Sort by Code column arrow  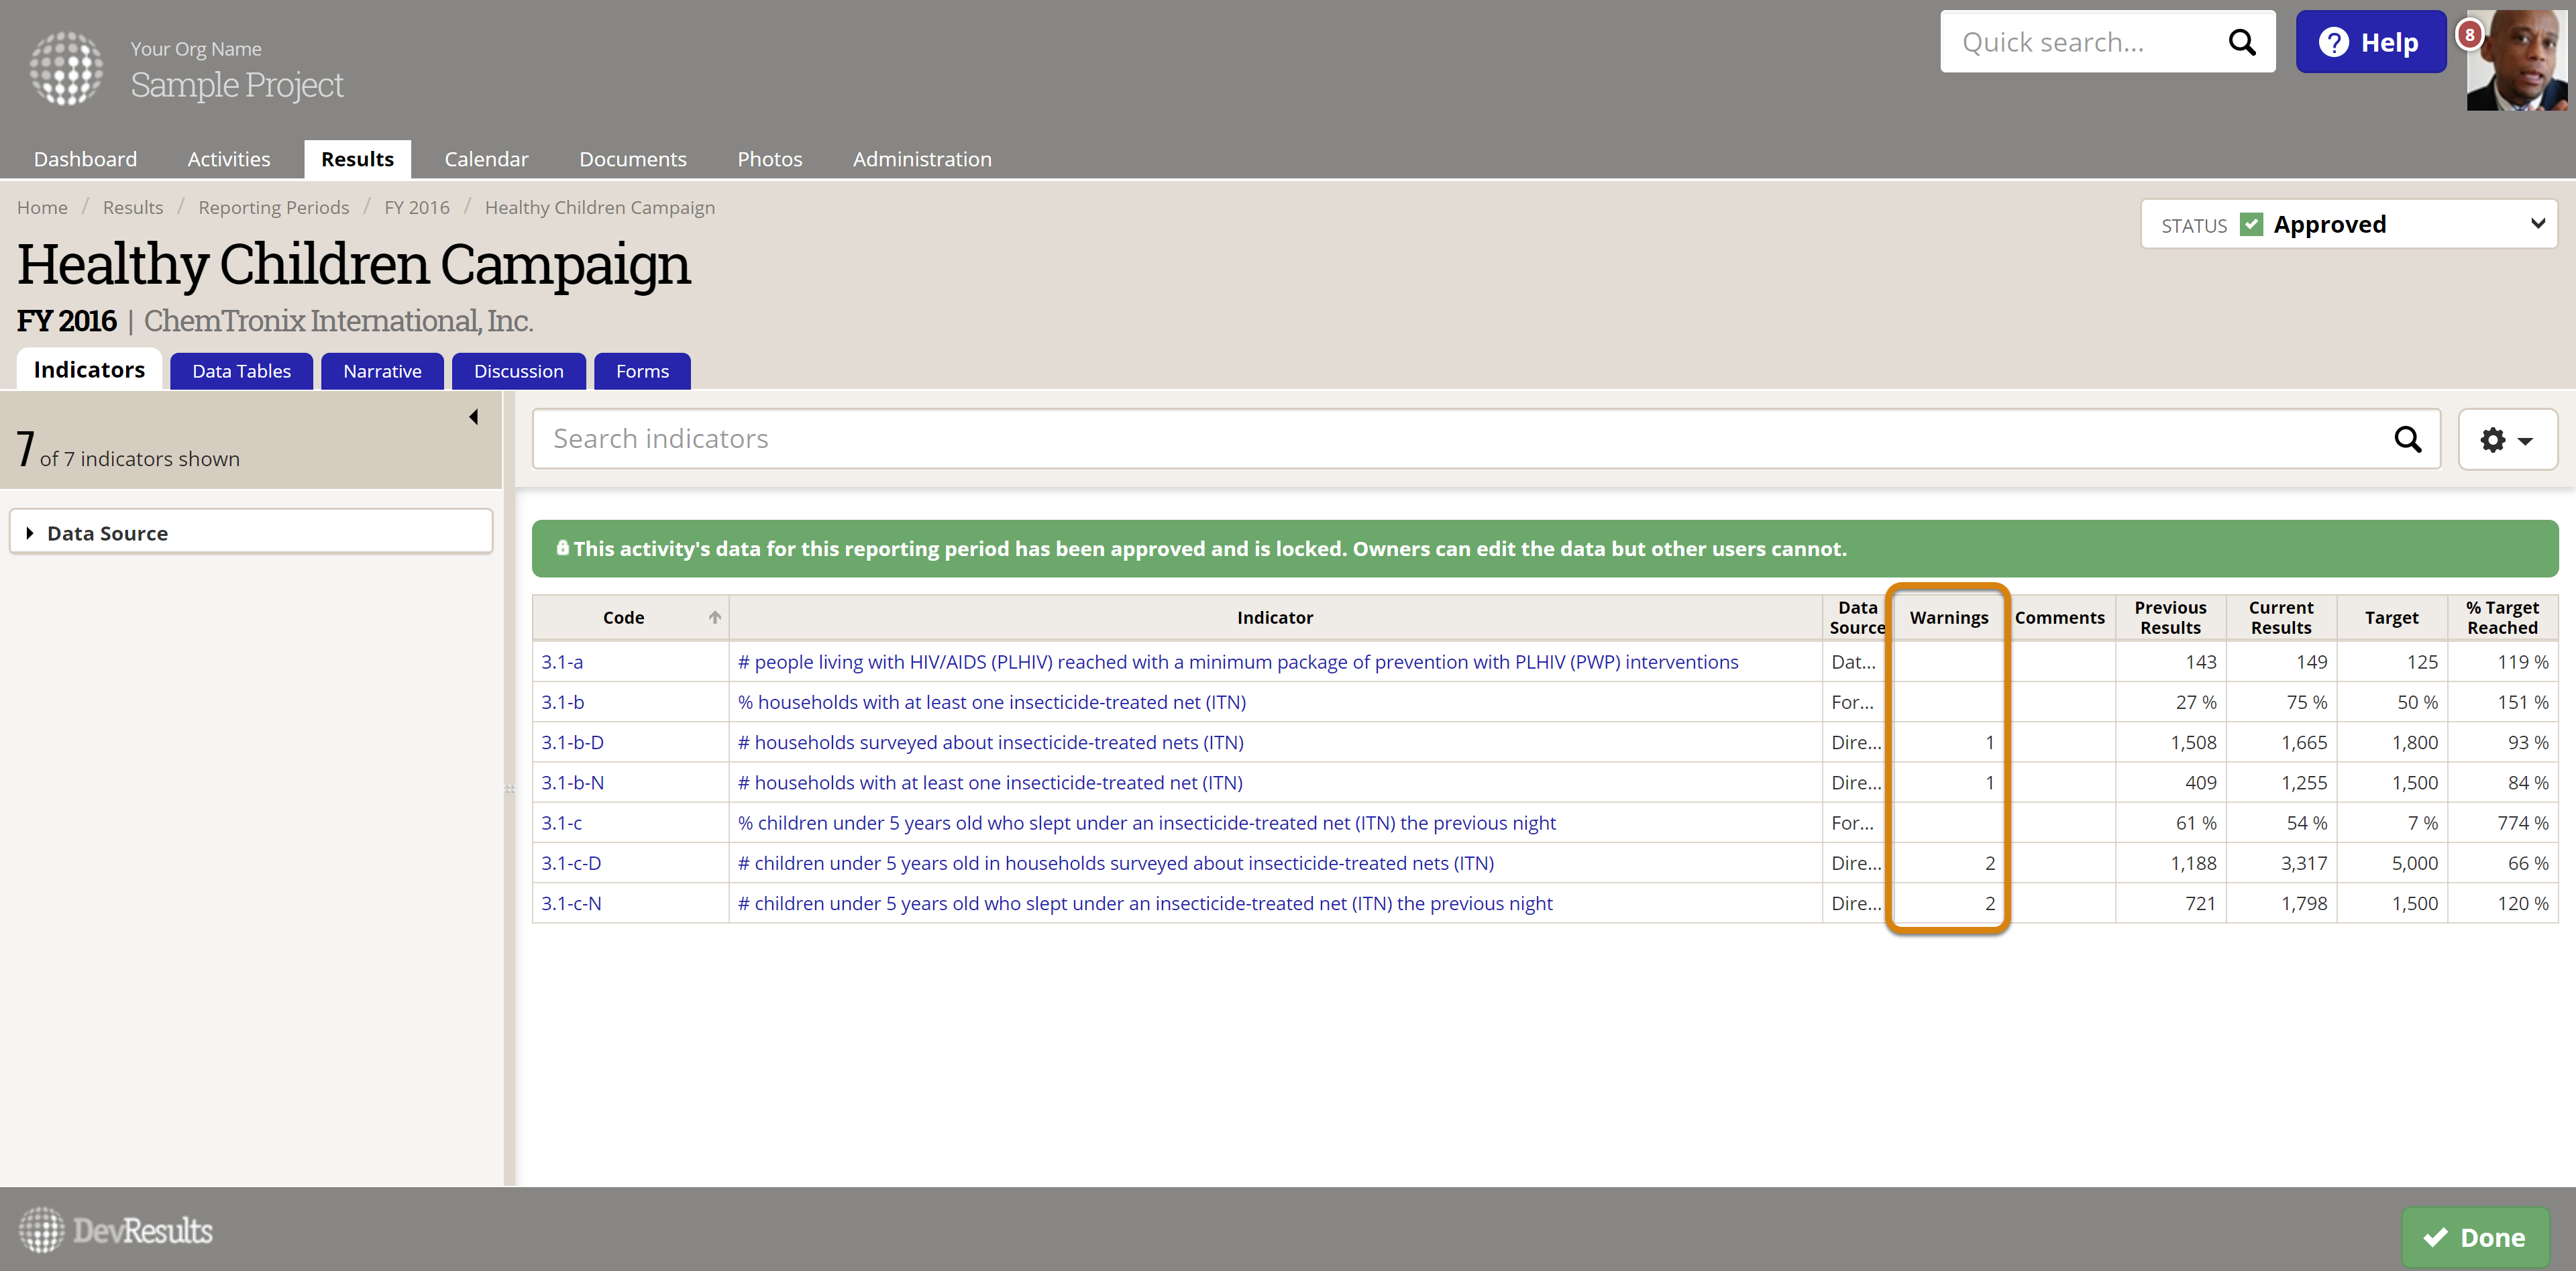pos(714,617)
